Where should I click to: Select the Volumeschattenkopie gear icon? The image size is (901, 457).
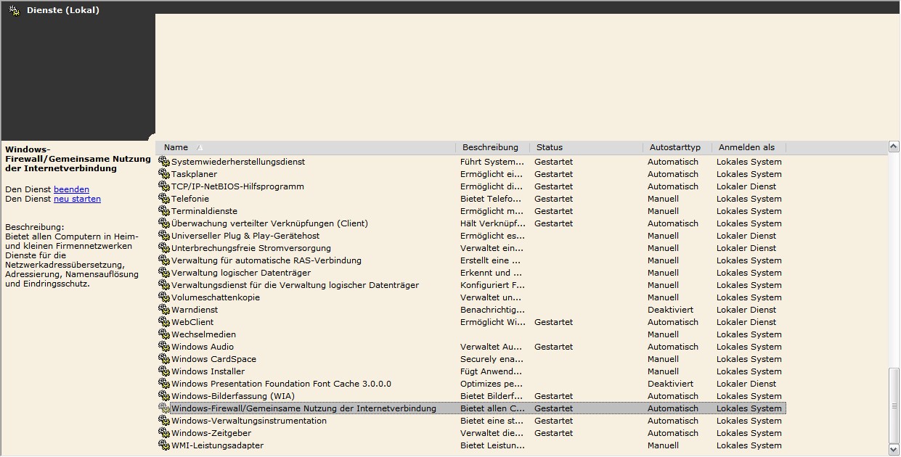163,297
